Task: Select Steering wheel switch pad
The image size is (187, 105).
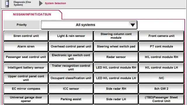Action: (116, 46)
